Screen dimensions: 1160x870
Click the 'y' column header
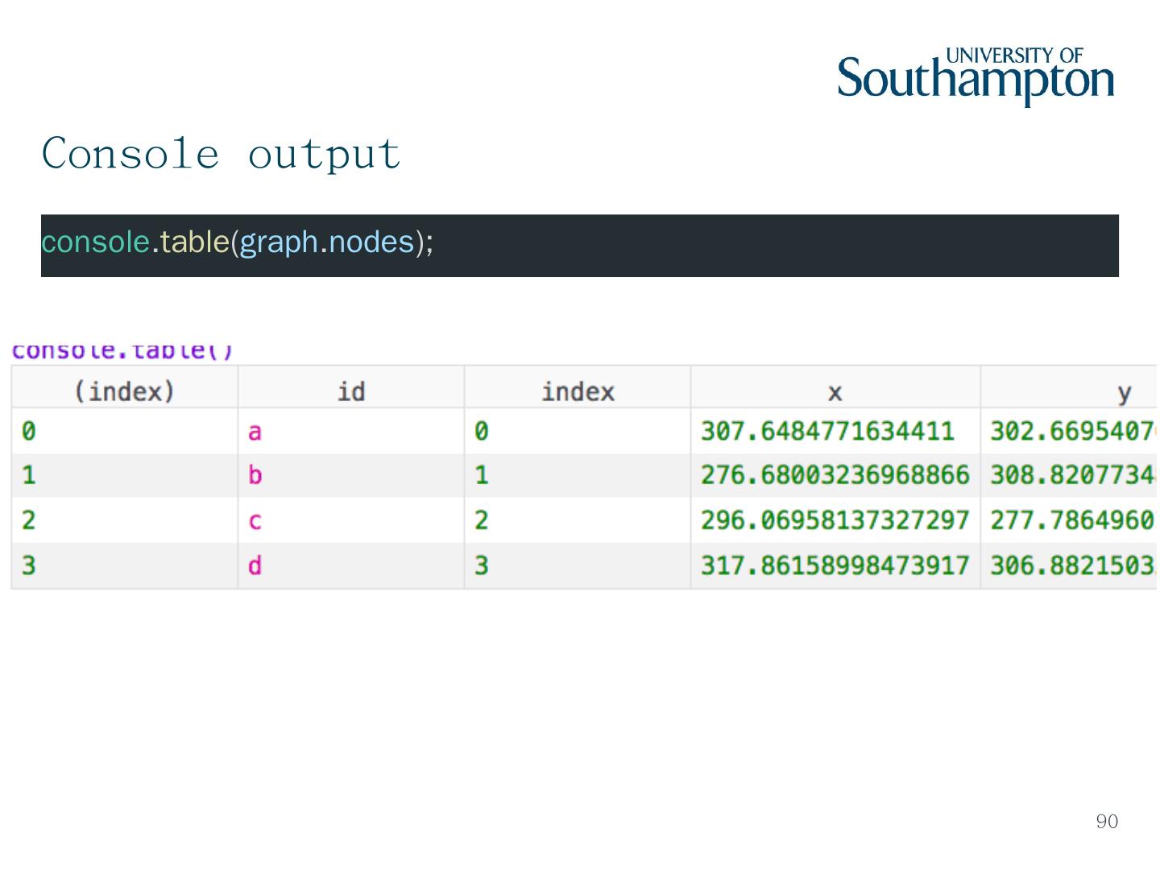pyautogui.click(x=1123, y=392)
